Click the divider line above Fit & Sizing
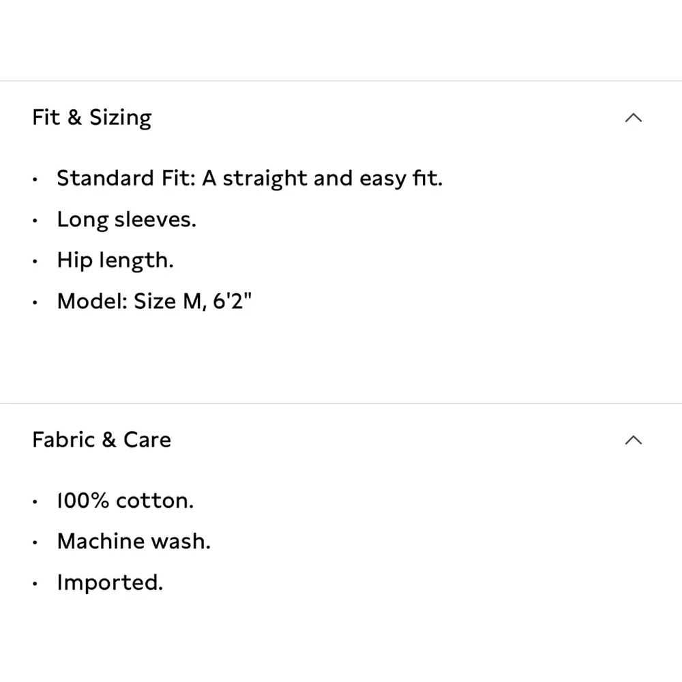This screenshot has width=682, height=682. pyautogui.click(x=341, y=81)
